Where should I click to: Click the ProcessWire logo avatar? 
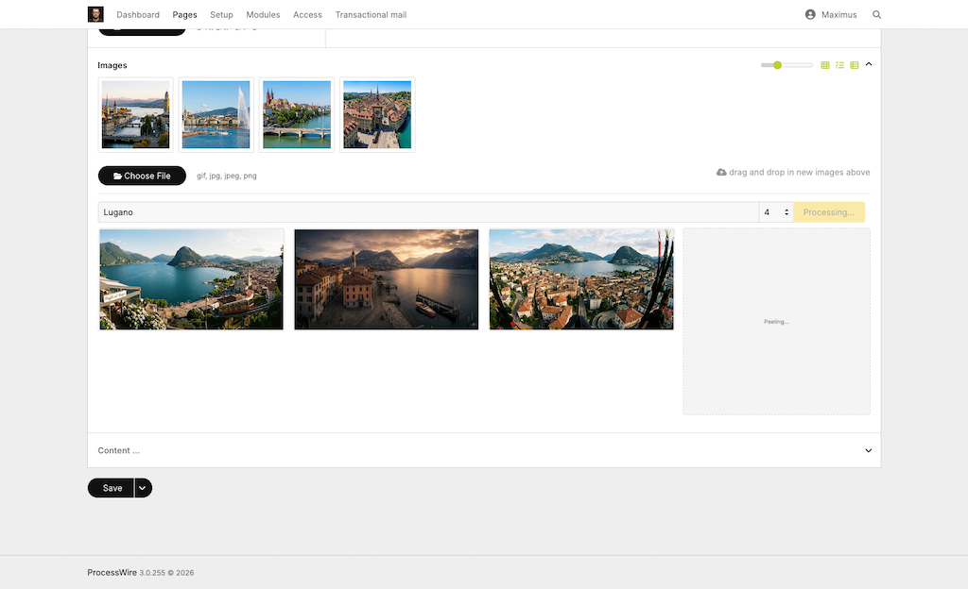pos(95,14)
